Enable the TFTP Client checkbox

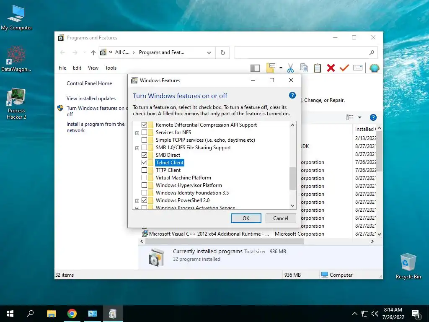tap(144, 170)
